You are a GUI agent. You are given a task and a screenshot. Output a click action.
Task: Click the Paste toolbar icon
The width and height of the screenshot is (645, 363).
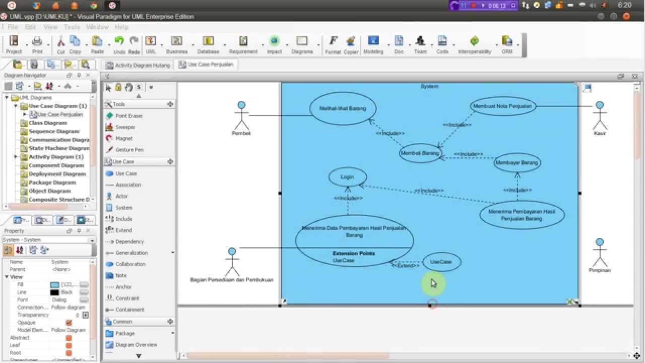[97, 44]
